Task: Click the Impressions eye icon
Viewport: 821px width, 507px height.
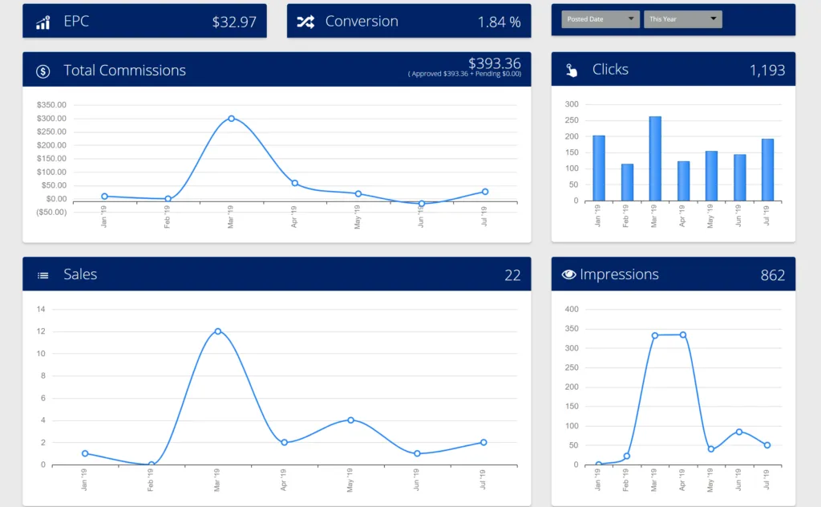Action: [569, 274]
